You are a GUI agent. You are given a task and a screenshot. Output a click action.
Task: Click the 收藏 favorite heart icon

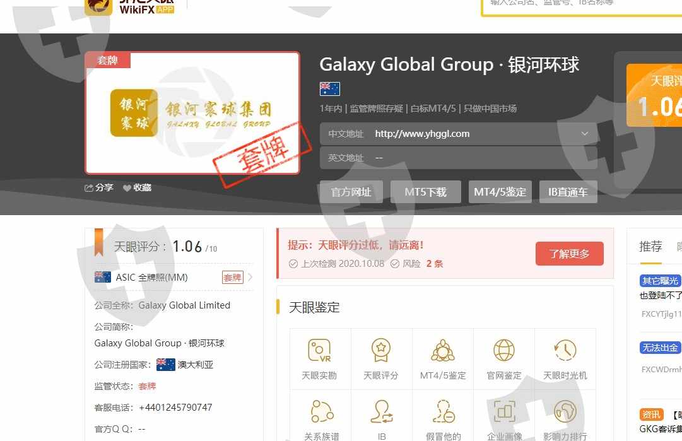(127, 188)
